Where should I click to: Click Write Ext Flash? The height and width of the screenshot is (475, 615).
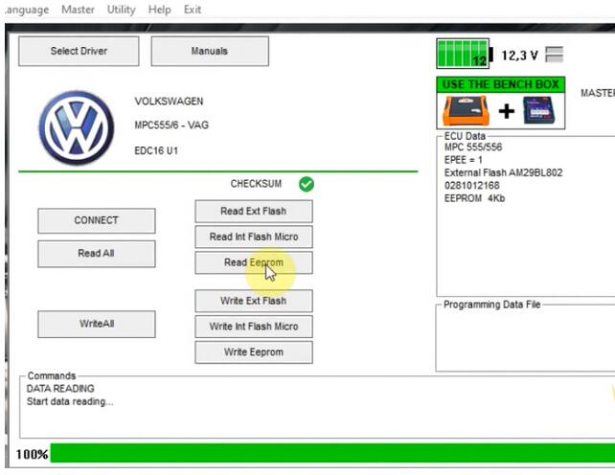click(254, 301)
